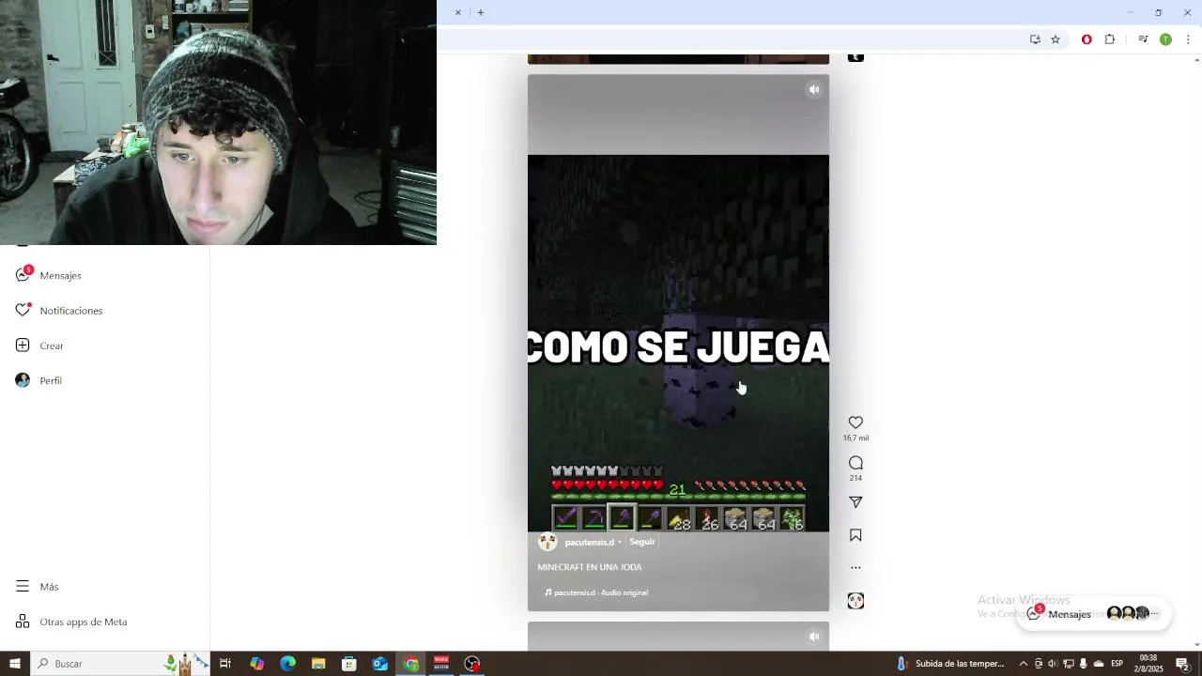This screenshot has height=676, width=1202.
Task: Bookmark this page with star icon
Action: [1056, 39]
